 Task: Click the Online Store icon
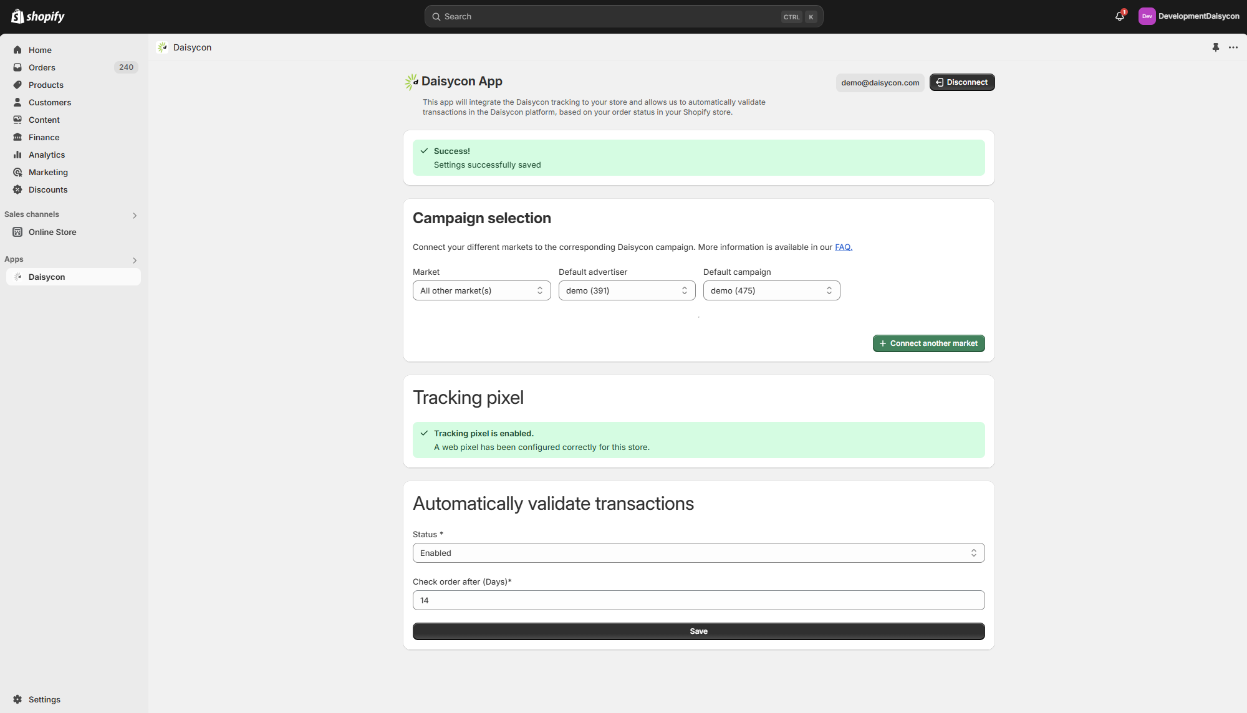[x=17, y=232]
